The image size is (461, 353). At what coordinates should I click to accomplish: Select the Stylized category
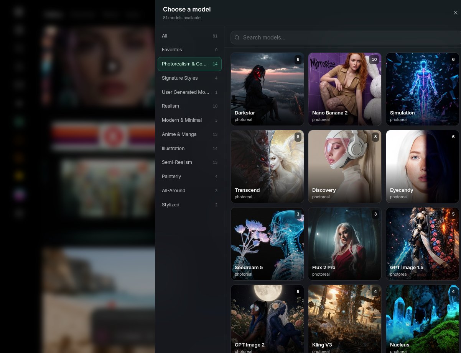click(x=189, y=205)
